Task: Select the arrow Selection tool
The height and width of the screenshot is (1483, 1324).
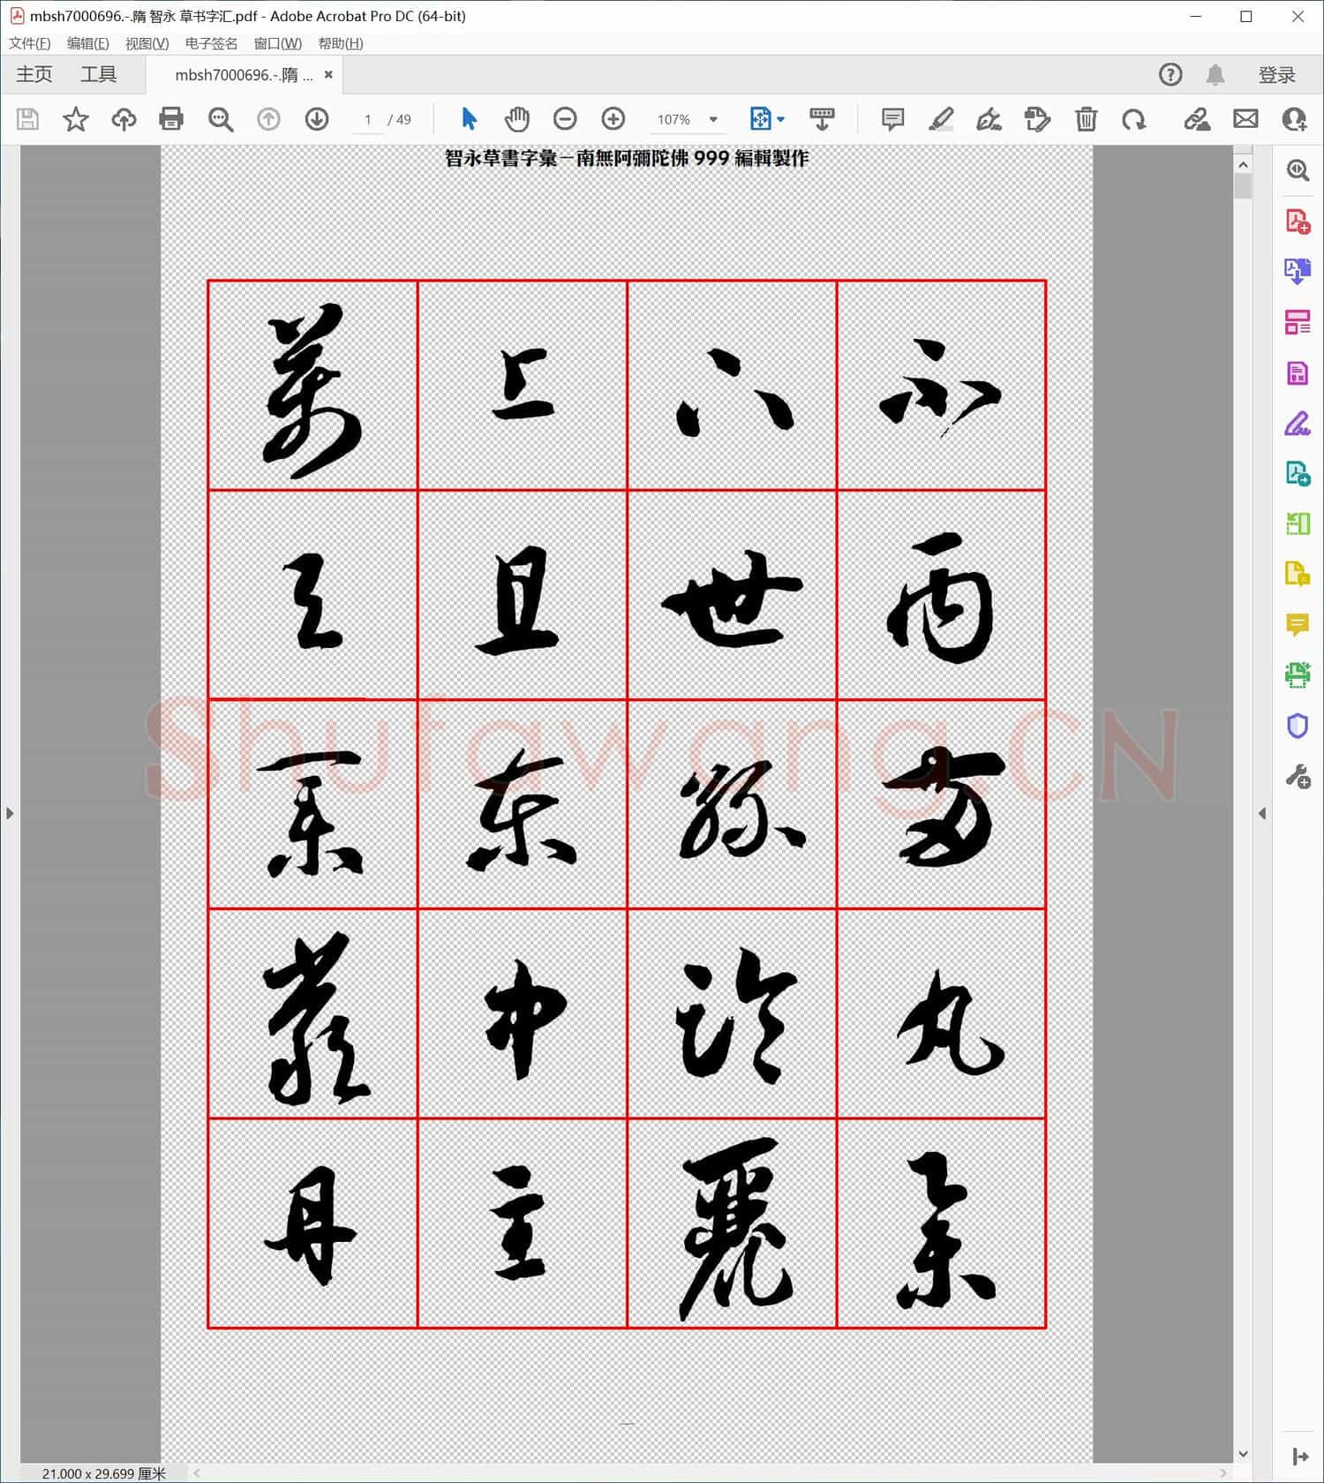Action: (469, 119)
